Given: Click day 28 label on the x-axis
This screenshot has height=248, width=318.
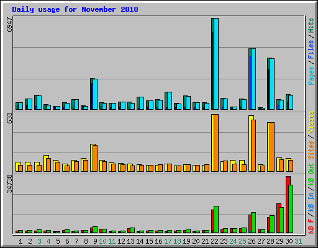Looking at the screenshot, I should click(x=270, y=241).
